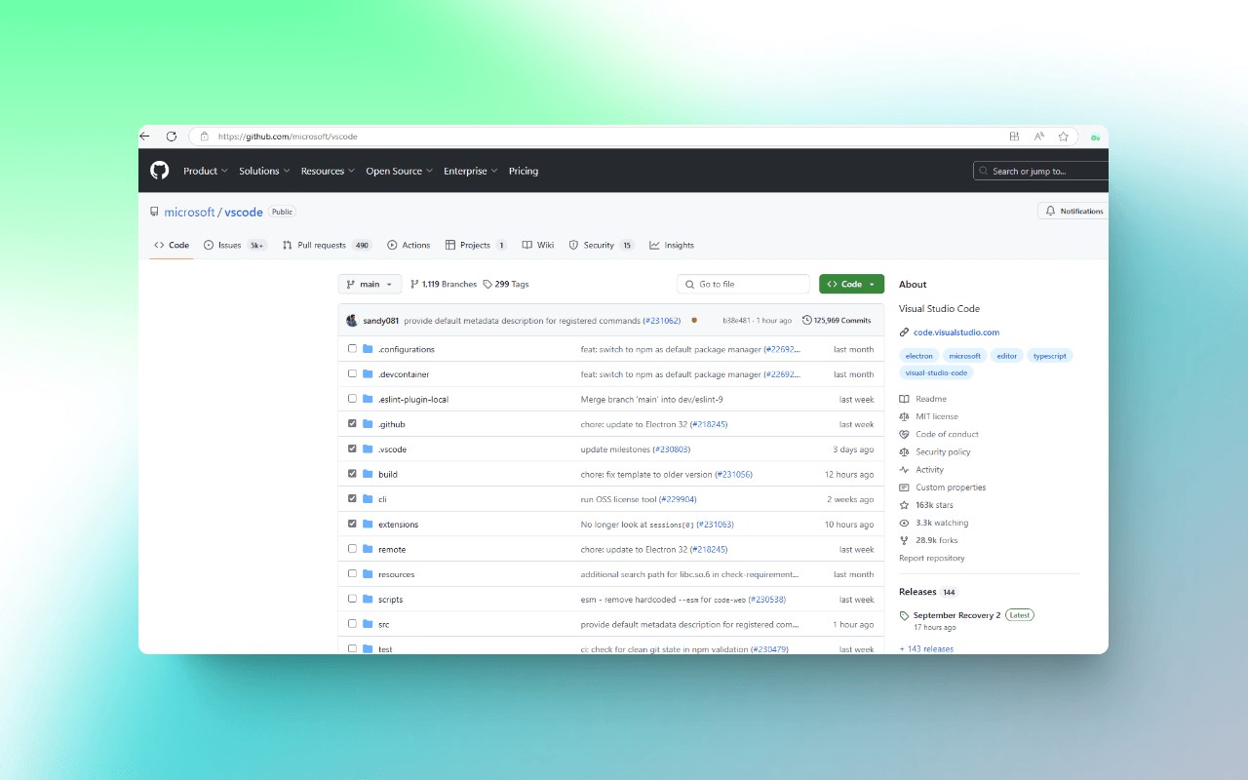Check the .devcontainer row checkbox
This screenshot has height=780, width=1248.
pos(352,373)
